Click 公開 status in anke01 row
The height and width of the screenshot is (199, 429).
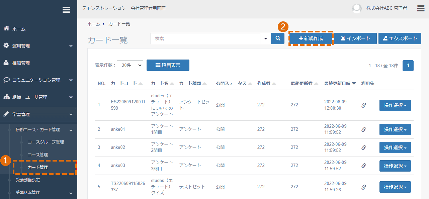[x=220, y=129]
